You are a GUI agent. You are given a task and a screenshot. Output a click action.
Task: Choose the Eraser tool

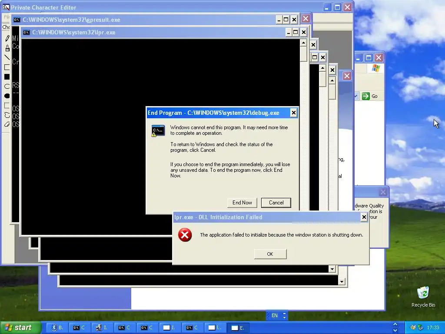7,124
